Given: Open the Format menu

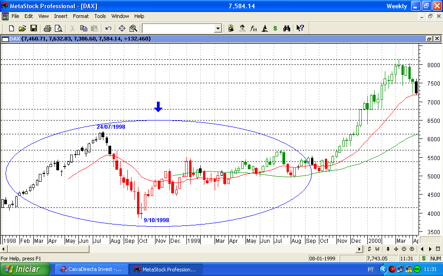Looking at the screenshot, I should tap(81, 16).
